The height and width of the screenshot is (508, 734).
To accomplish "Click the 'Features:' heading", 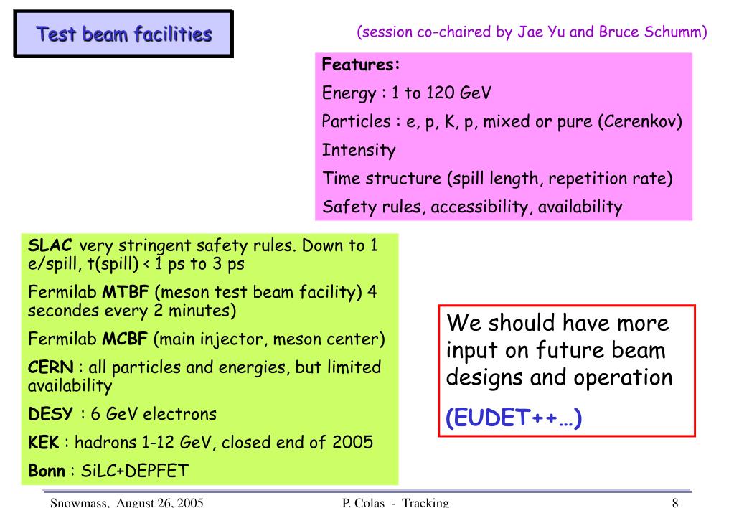I will coord(360,64).
